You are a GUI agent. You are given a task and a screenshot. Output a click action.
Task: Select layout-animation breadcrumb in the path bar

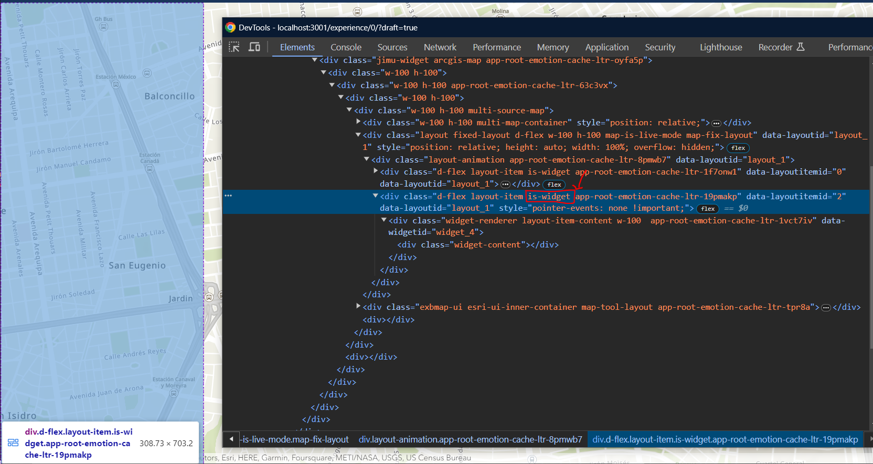tap(470, 439)
